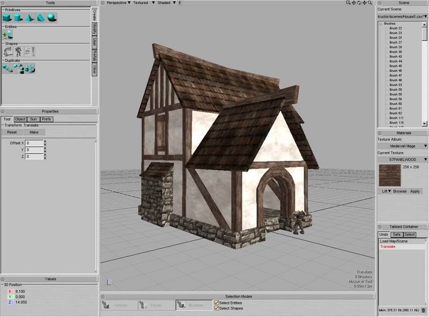Open the Current Scene dropdown
429x317 pixels.
coord(403,17)
